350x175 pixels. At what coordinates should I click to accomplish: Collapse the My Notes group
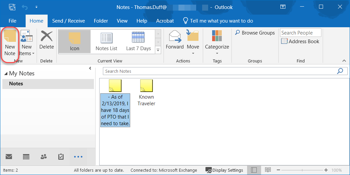click(6, 73)
